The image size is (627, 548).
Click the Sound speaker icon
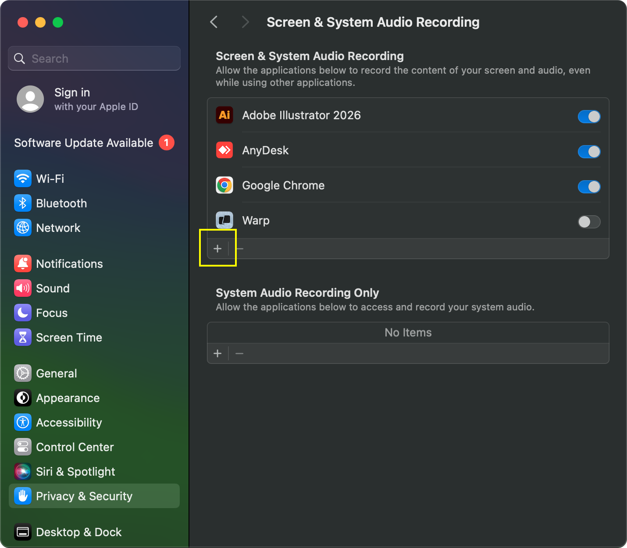tap(23, 288)
